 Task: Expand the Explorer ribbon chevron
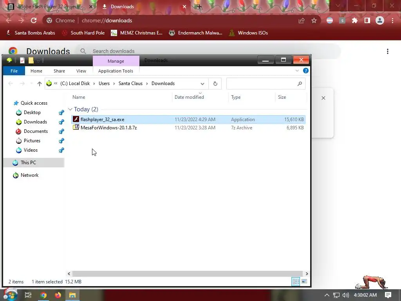(x=297, y=71)
